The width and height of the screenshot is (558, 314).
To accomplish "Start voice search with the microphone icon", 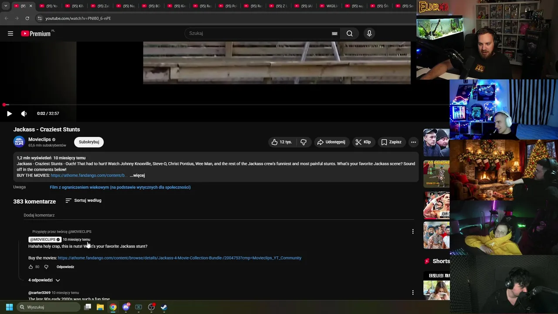I will pos(369,33).
